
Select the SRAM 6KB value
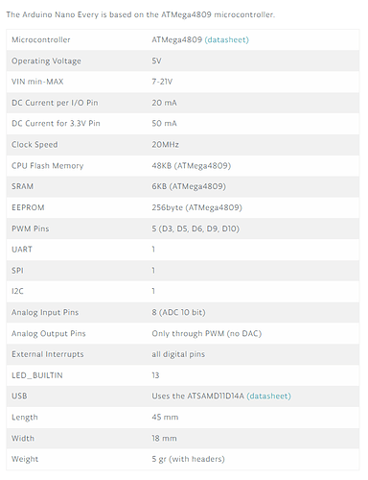click(189, 186)
